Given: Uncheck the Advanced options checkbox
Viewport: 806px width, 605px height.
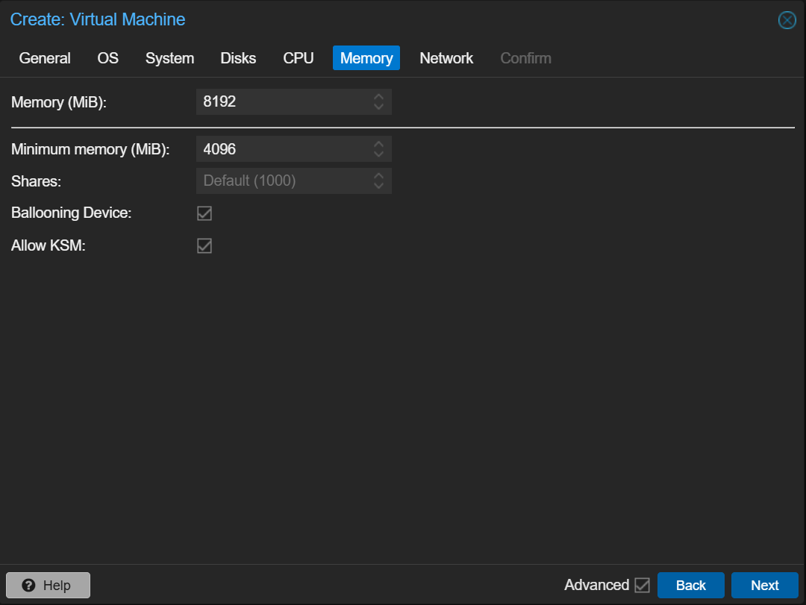Looking at the screenshot, I should (642, 586).
